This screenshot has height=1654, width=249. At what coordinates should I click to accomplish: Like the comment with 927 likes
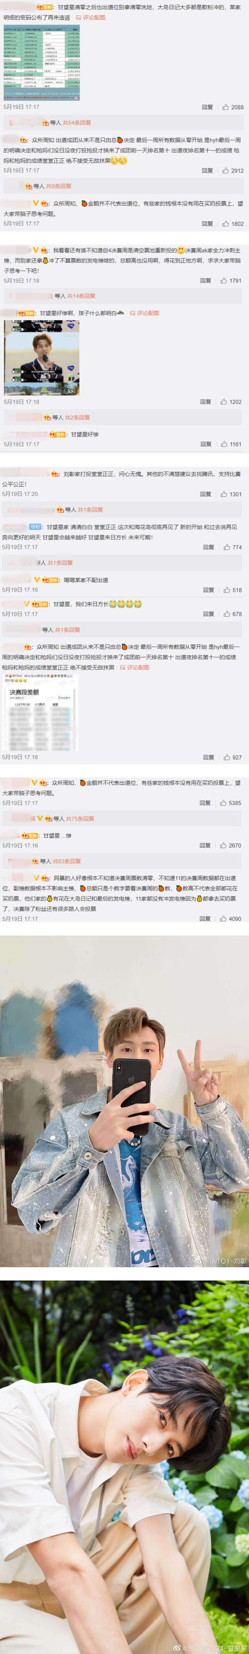point(227,758)
